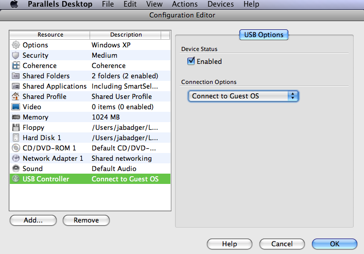The height and width of the screenshot is (254, 364).
Task: Click the Shared Folders icon
Action: click(x=16, y=76)
